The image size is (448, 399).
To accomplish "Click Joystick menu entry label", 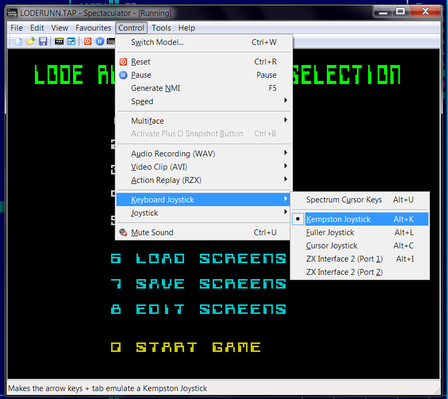I will (144, 213).
